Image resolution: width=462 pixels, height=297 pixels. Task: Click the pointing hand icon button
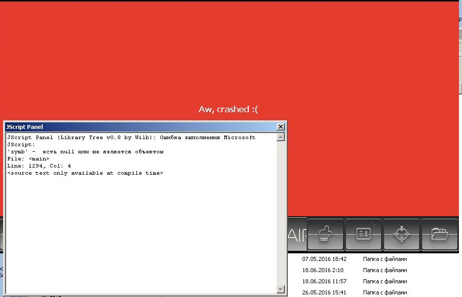[325, 234]
